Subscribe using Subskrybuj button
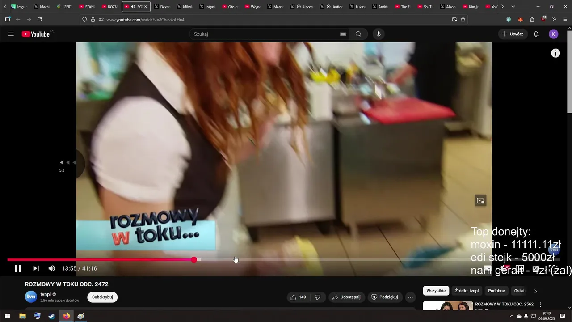 click(102, 297)
